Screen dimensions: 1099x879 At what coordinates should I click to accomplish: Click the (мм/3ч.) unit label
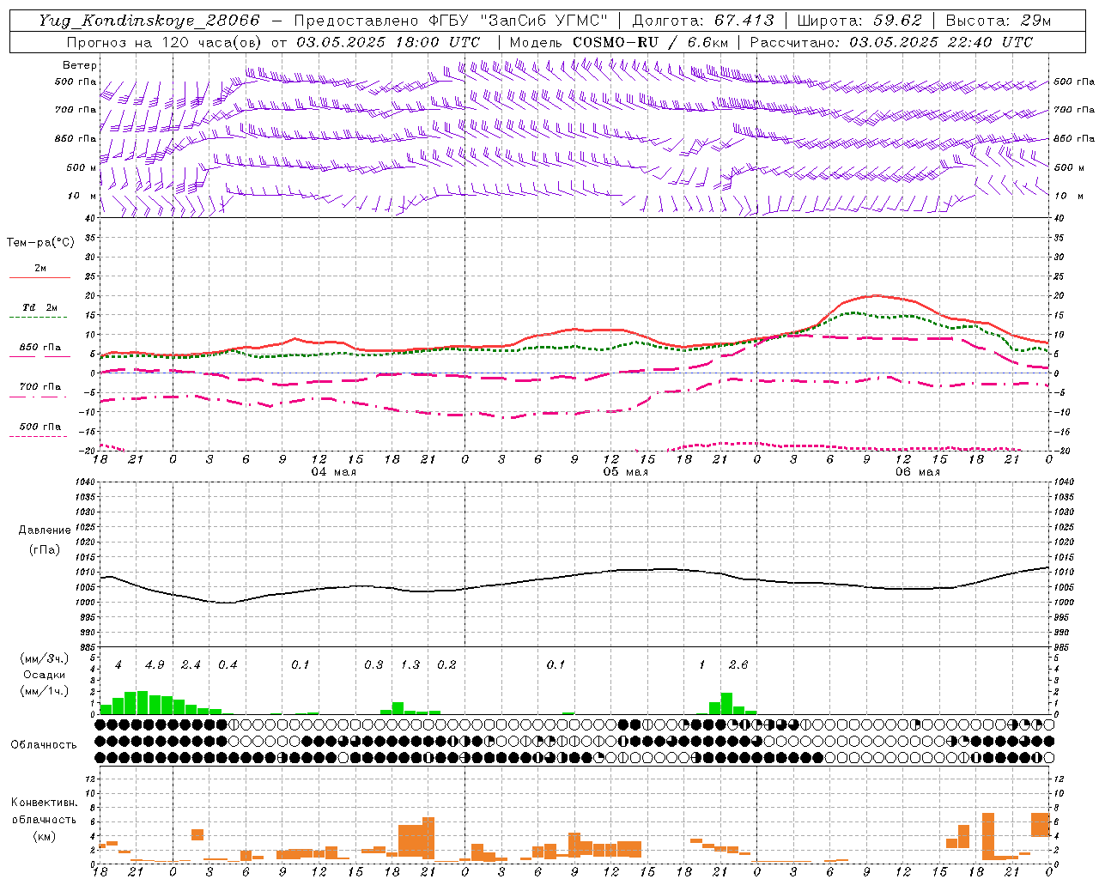[x=45, y=658]
